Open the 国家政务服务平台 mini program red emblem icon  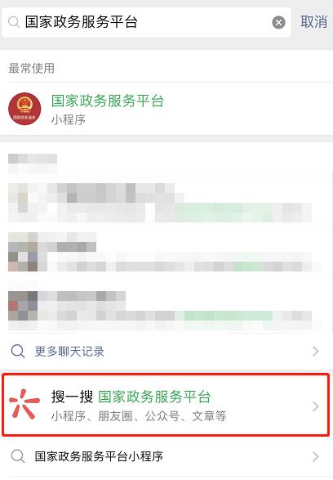(x=24, y=109)
